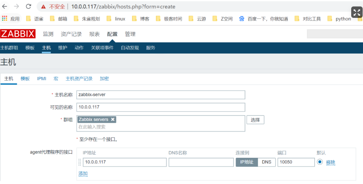The image size is (363, 184).
Task: Click the fullscreen expand icon
Action: click(x=357, y=12)
